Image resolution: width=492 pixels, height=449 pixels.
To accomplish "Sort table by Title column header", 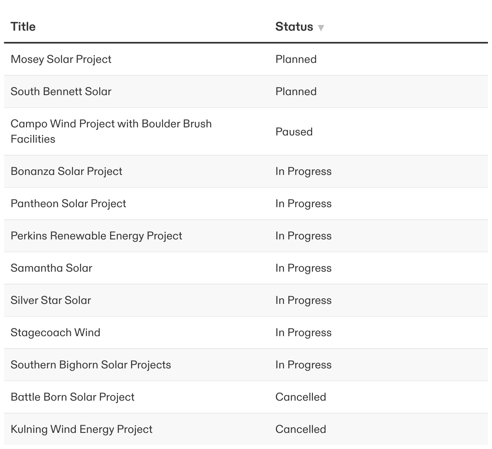I will 23,27.
